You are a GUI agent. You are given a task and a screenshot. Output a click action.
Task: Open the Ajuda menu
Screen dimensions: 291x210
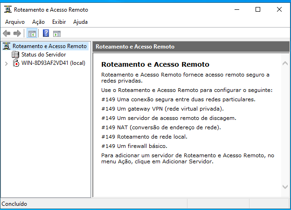point(80,22)
